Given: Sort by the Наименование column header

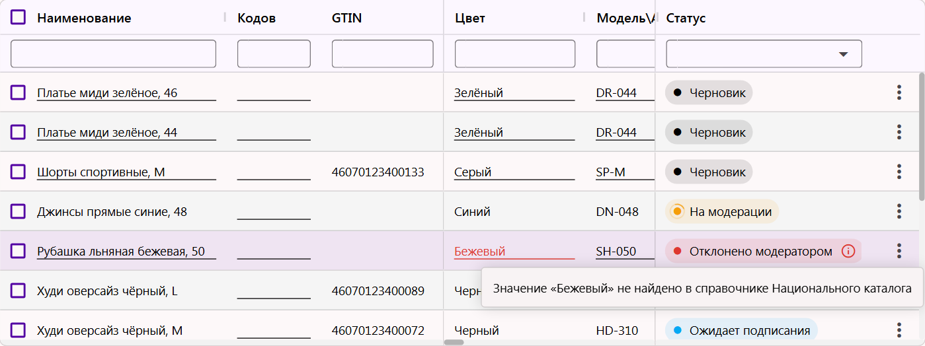Looking at the screenshot, I should point(84,18).
